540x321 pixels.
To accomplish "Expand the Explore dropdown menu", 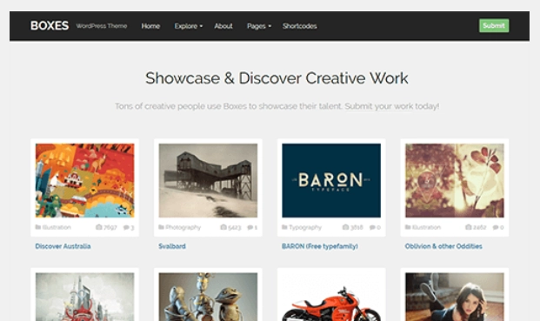I will (x=189, y=26).
